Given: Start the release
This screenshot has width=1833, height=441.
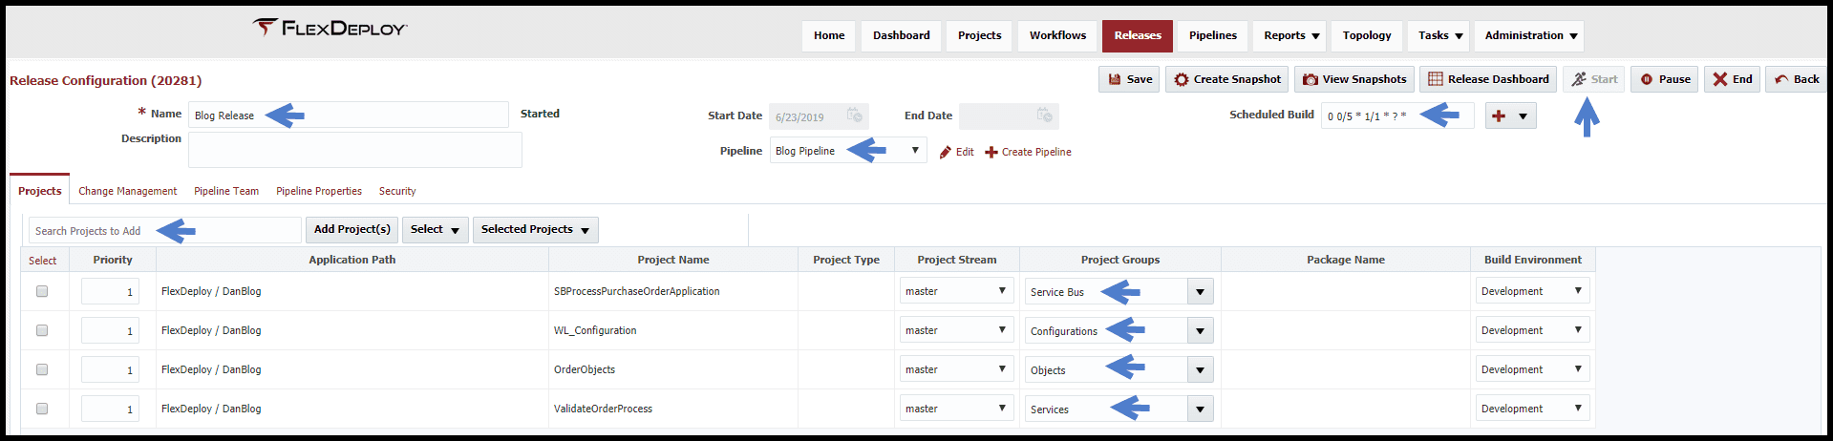Looking at the screenshot, I should pos(1594,79).
